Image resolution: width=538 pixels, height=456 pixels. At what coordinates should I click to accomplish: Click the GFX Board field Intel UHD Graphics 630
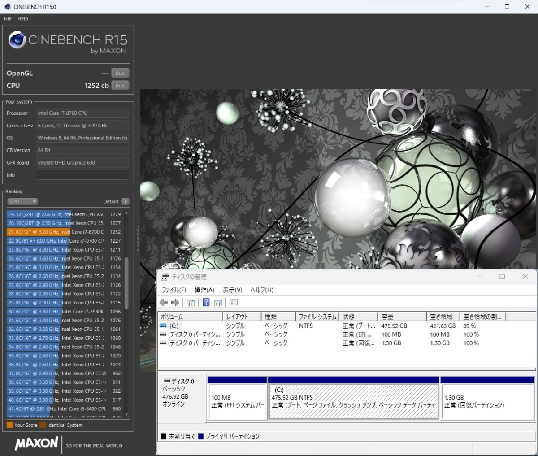point(82,162)
